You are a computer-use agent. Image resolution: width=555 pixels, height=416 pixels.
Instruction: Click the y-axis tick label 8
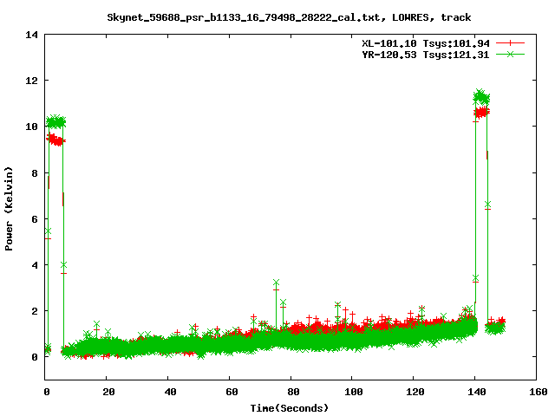(35, 173)
